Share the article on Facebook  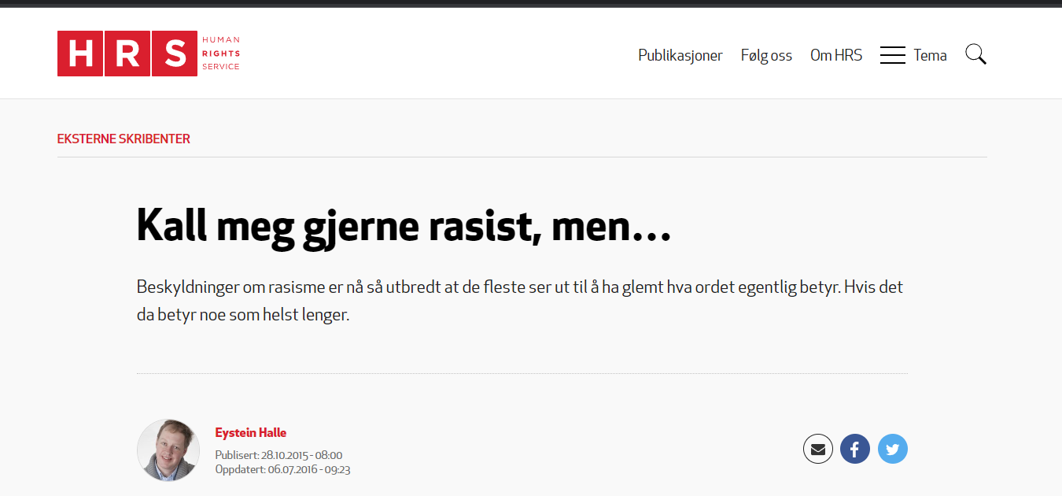855,450
